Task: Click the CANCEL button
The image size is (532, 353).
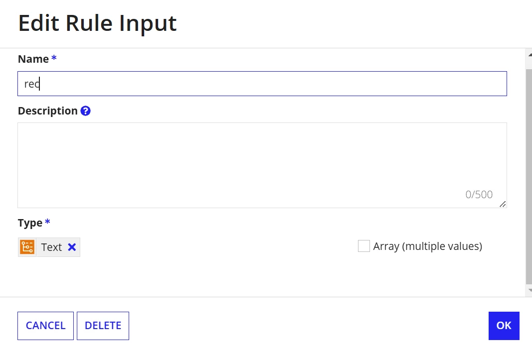Action: [45, 326]
